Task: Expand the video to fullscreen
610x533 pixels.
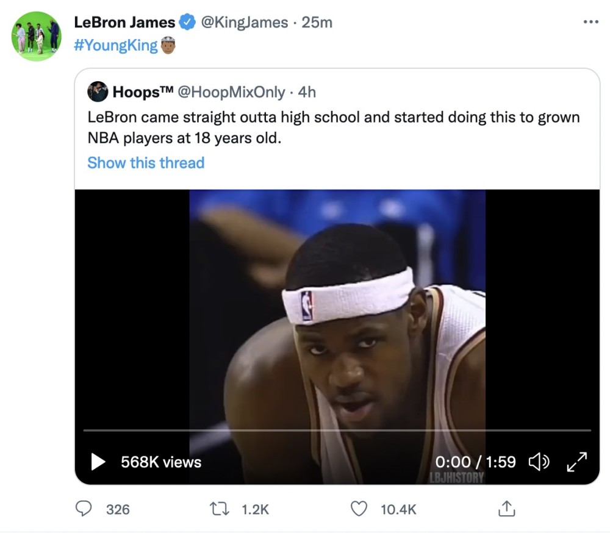Action: point(576,462)
